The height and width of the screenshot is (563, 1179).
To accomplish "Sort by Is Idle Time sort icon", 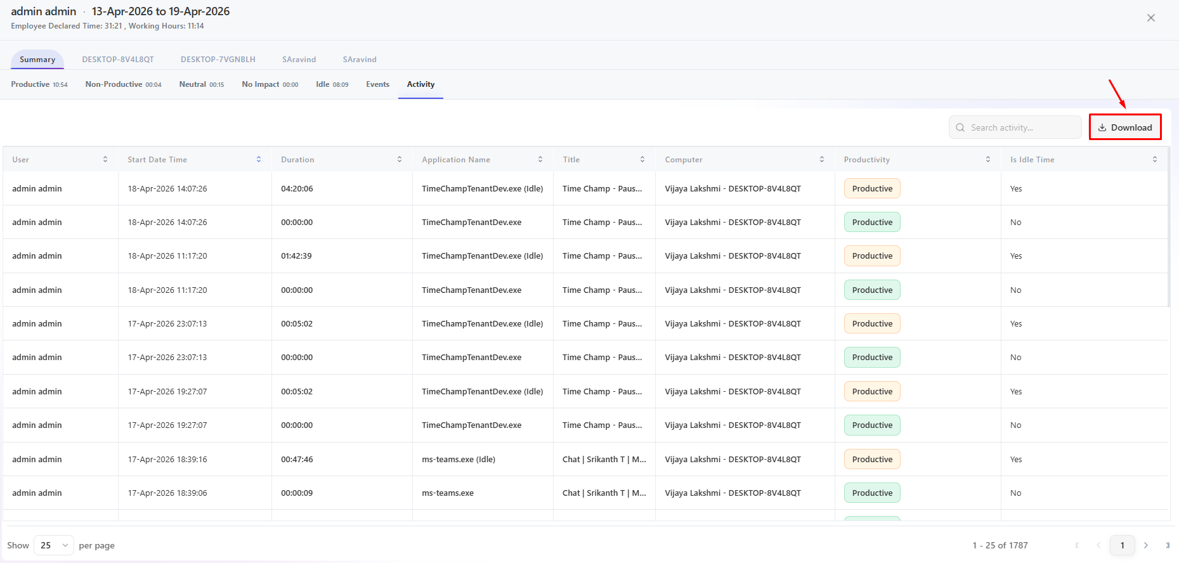I will point(1155,160).
